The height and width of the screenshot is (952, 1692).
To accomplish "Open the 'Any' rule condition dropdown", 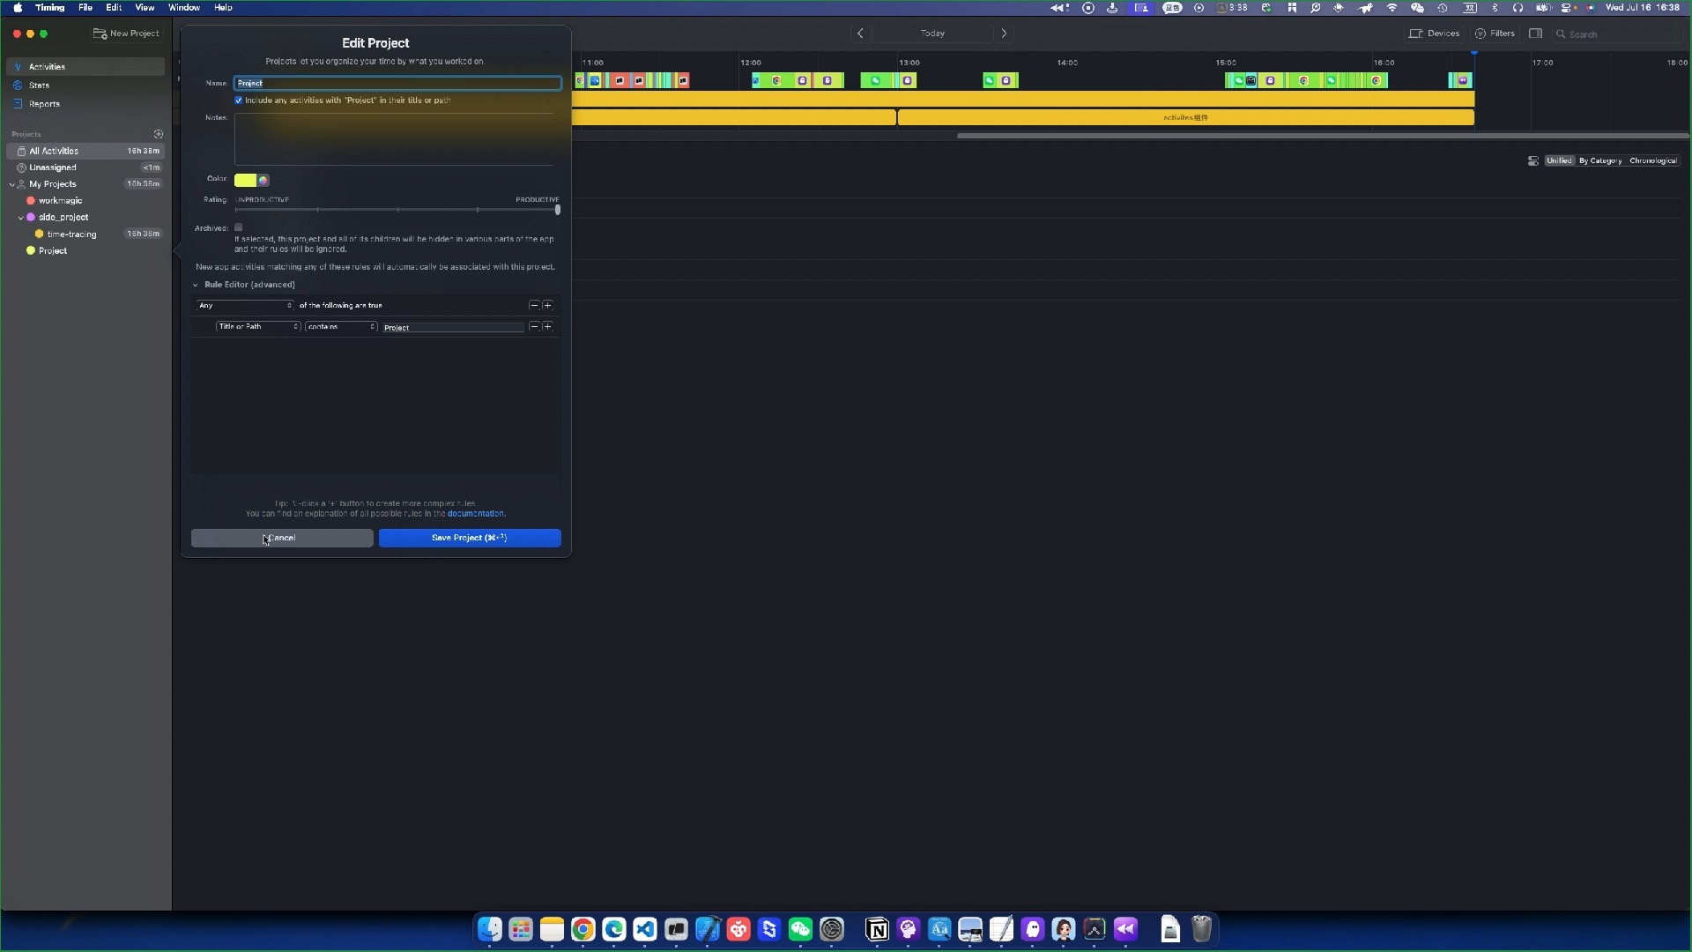I will tap(245, 305).
